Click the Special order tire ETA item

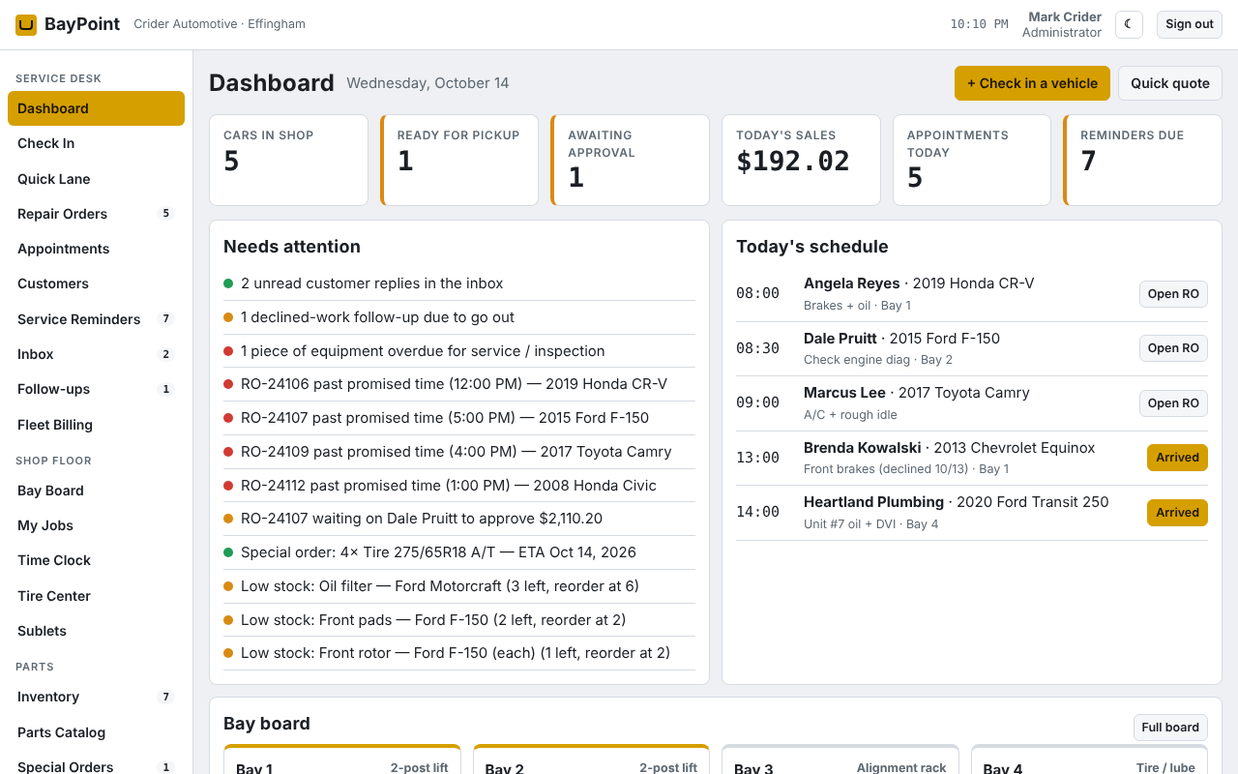[x=459, y=552]
